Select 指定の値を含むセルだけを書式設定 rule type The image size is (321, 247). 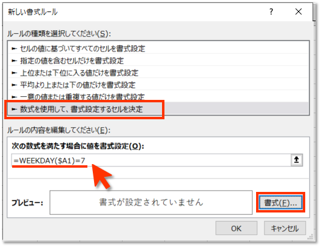coord(158,61)
